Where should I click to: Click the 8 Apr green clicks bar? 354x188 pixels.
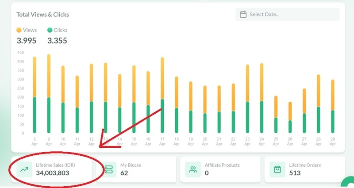click(35, 115)
